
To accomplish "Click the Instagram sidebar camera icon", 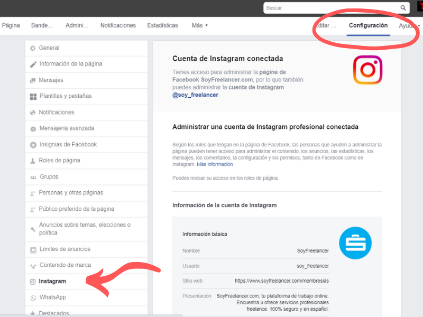I will [x=33, y=282].
